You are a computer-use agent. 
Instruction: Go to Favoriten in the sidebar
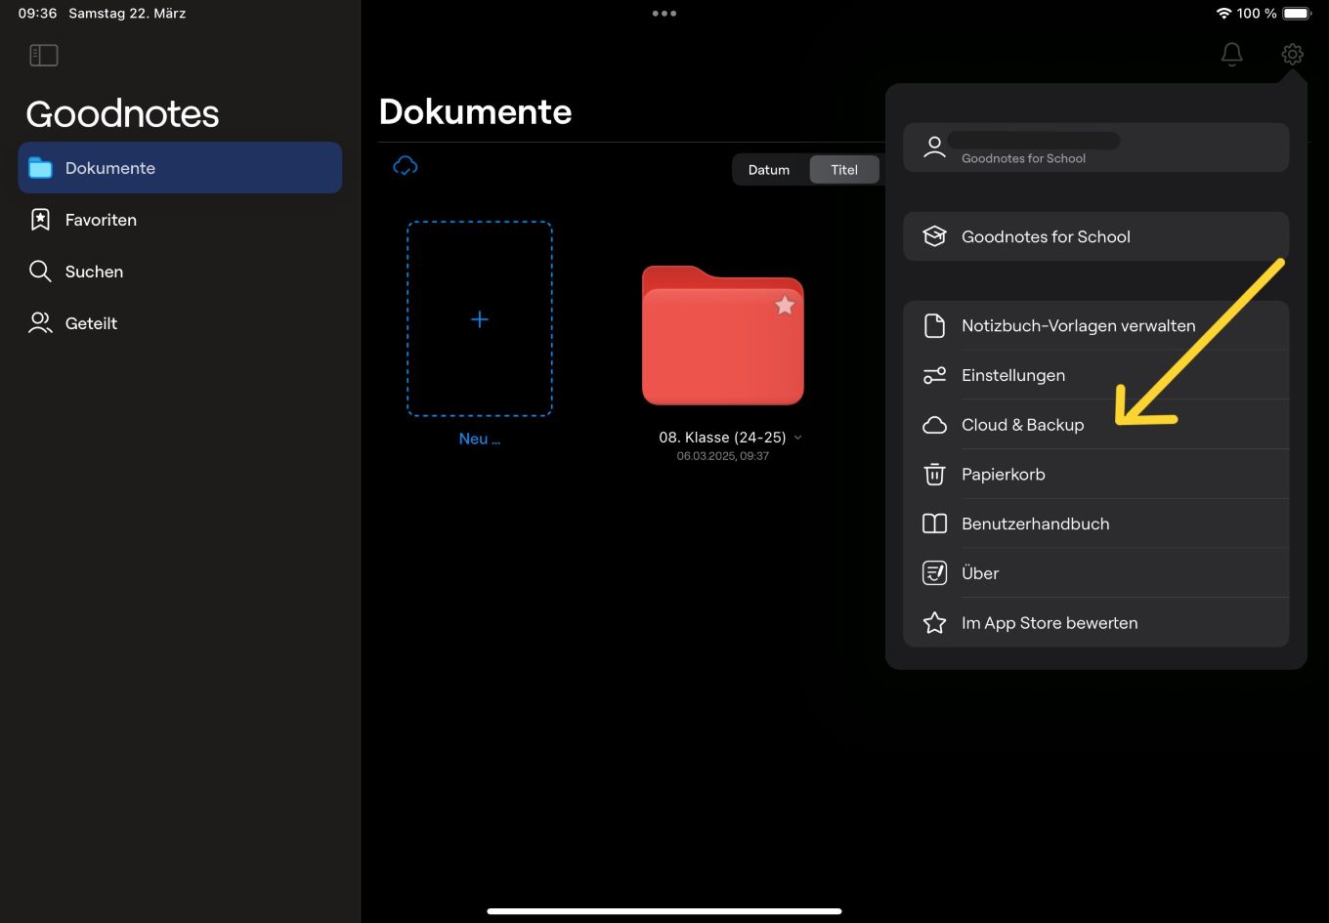point(180,220)
